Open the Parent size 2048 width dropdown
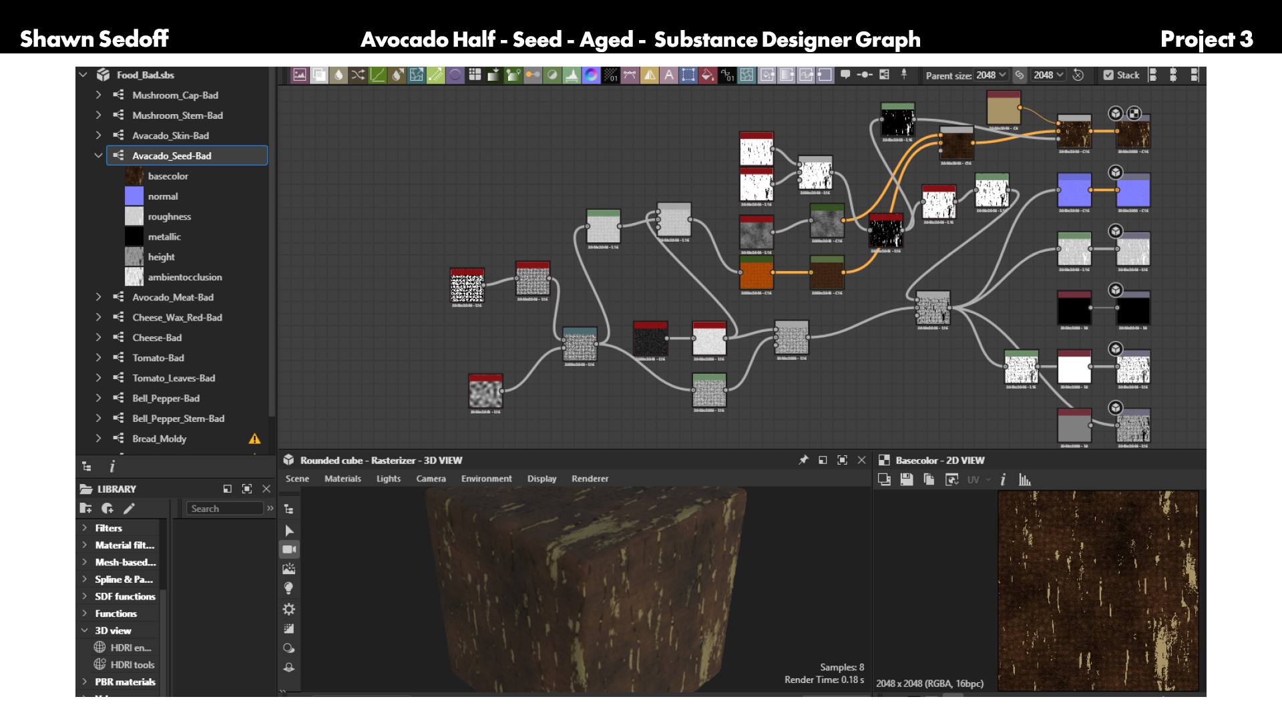This screenshot has height=721, width=1282. pos(990,75)
